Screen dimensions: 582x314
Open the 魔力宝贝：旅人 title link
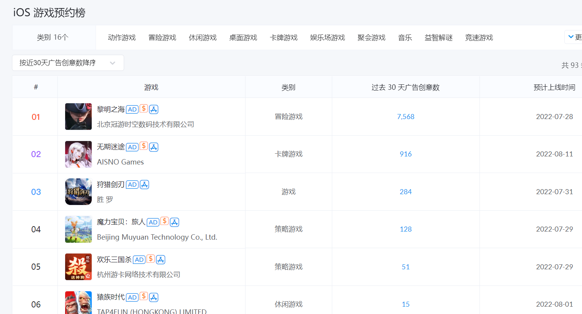121,222
